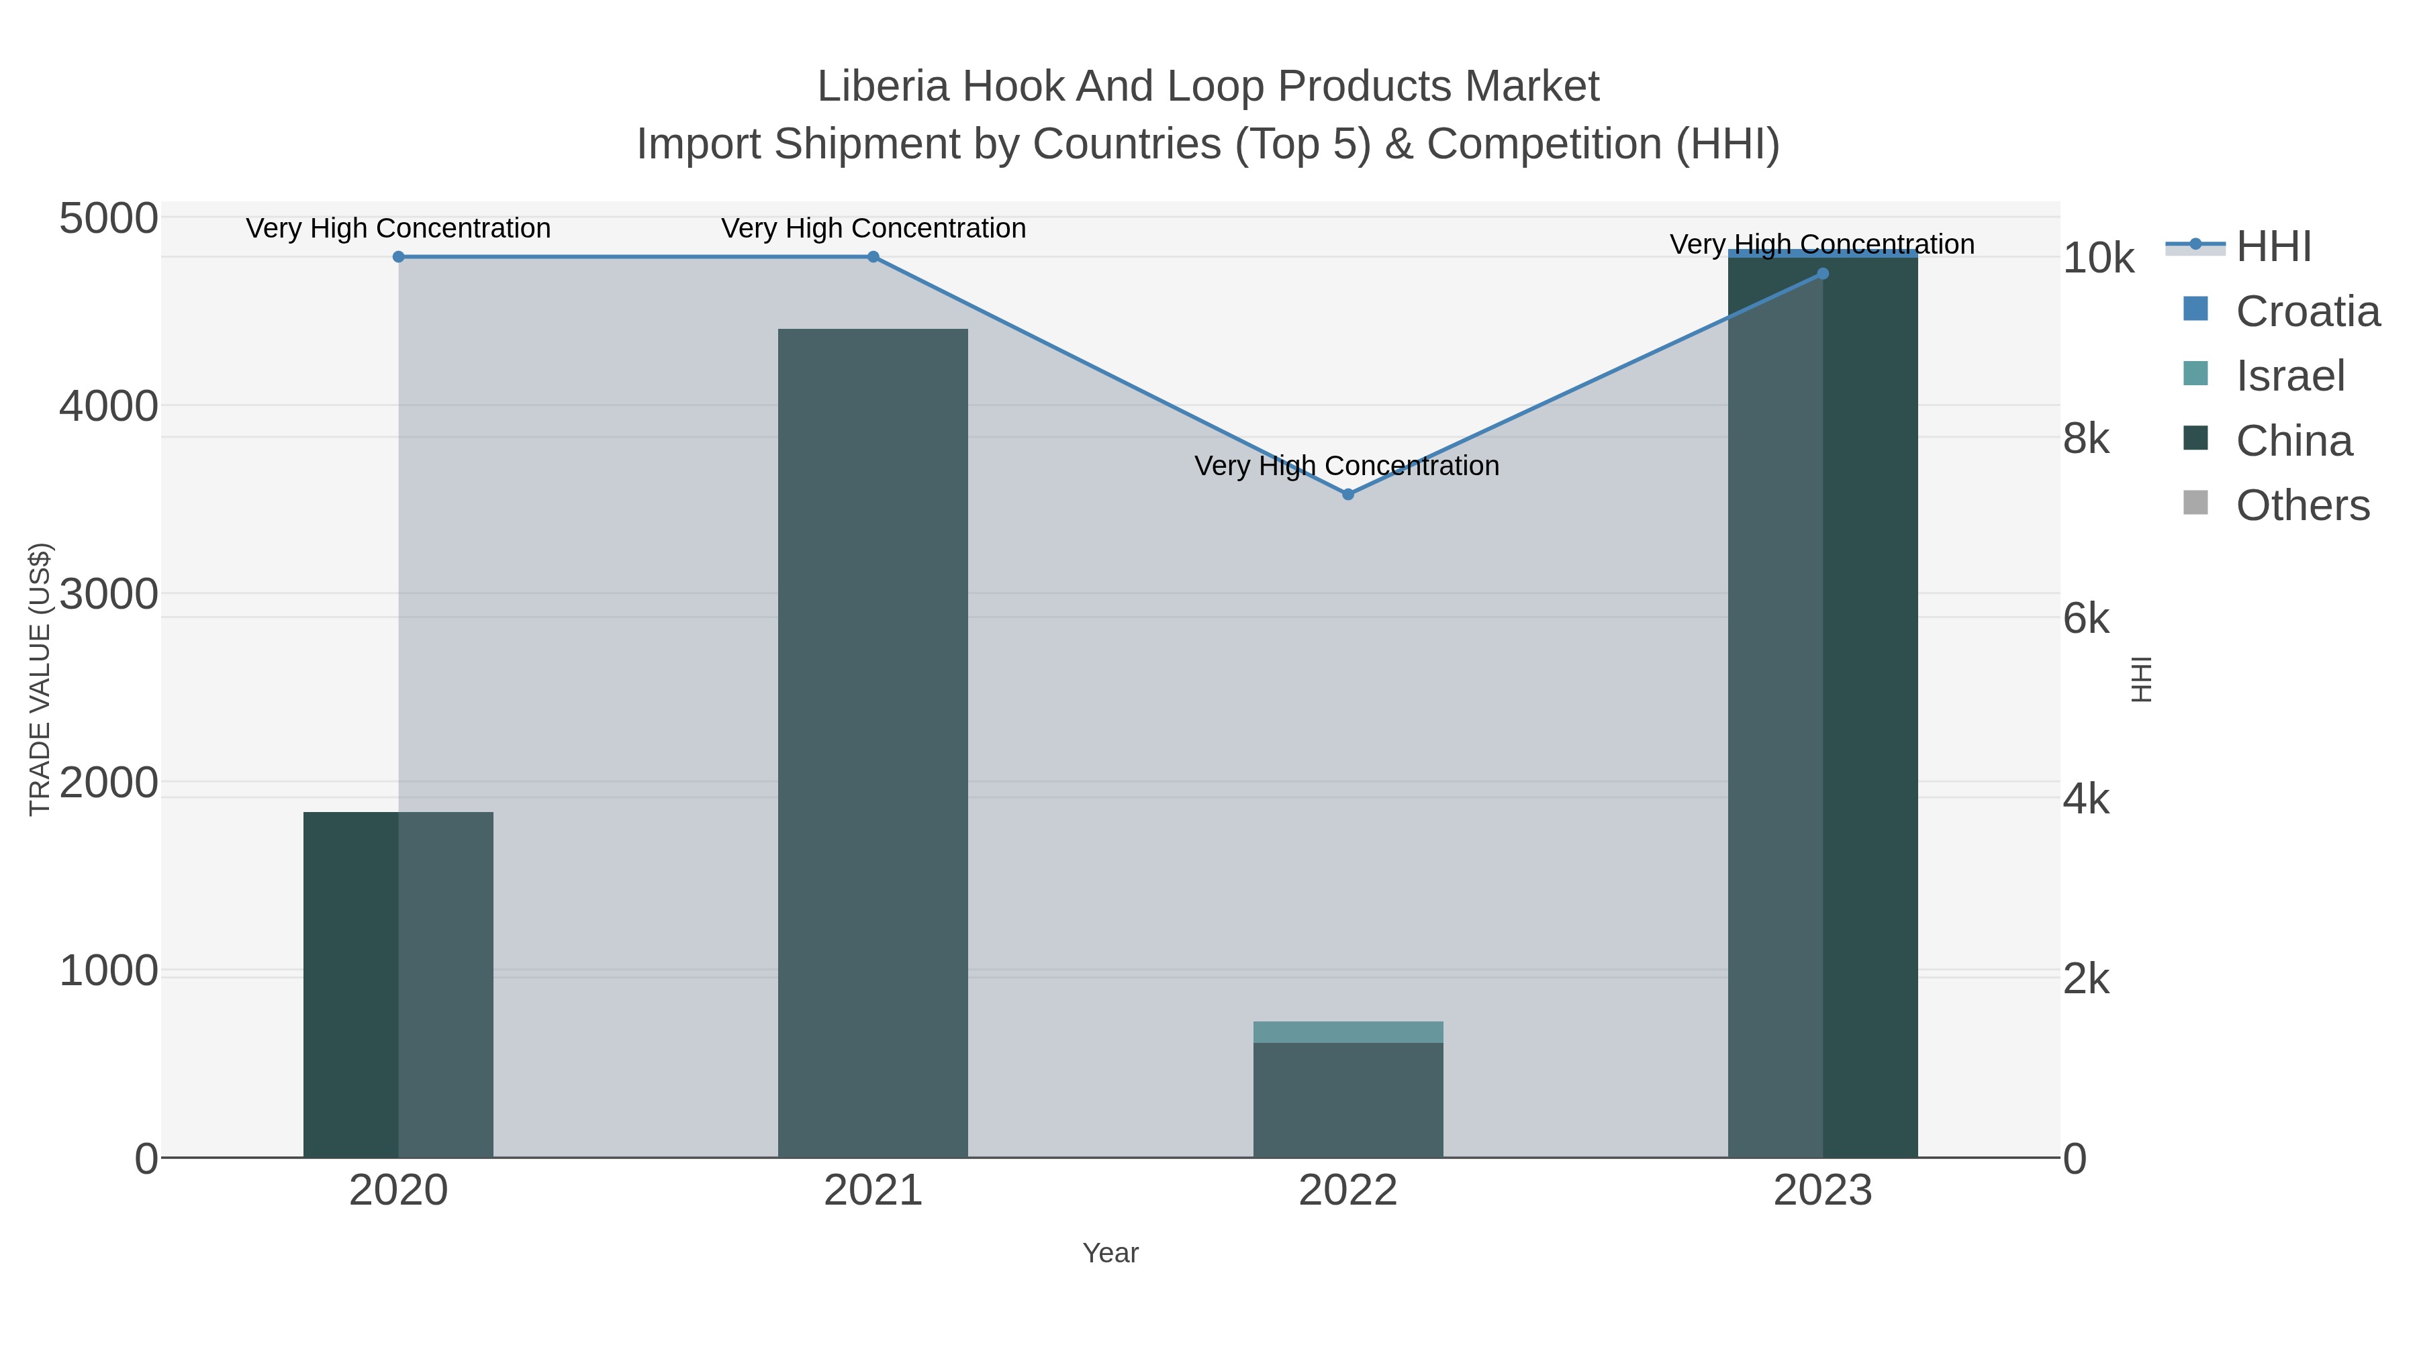2417x1359 pixels.
Task: Click the HHI line marker for 2021
Action: [873, 257]
